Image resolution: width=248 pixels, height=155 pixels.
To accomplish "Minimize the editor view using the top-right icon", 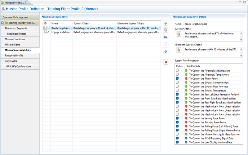I will point(240,2).
